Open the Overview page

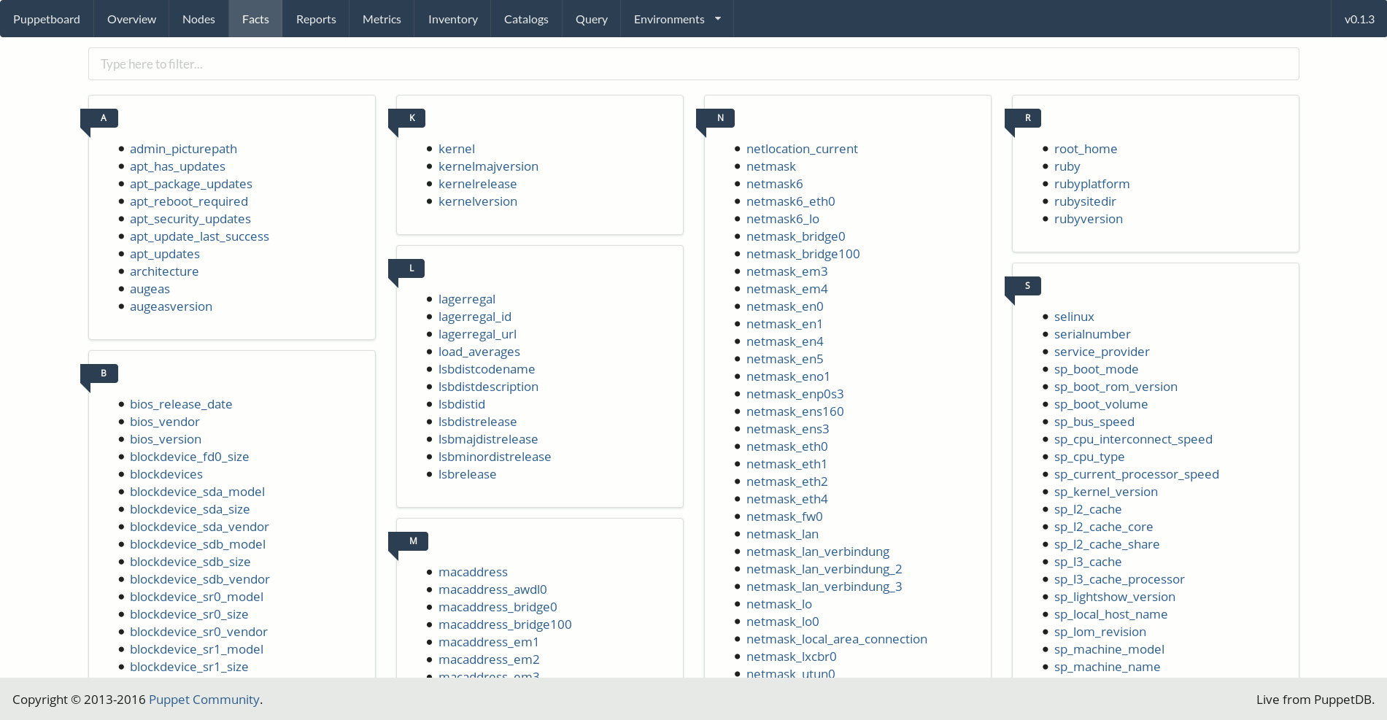[131, 19]
